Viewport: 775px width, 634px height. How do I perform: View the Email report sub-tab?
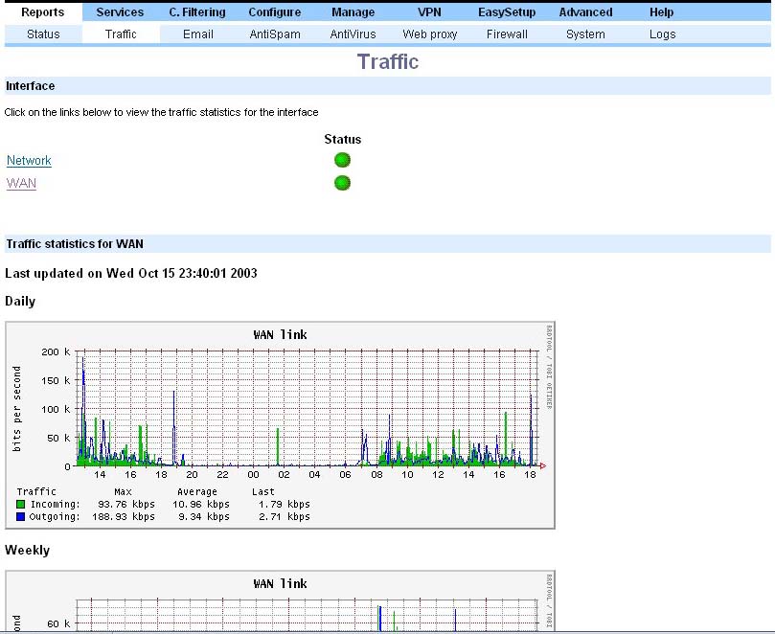pos(197,34)
